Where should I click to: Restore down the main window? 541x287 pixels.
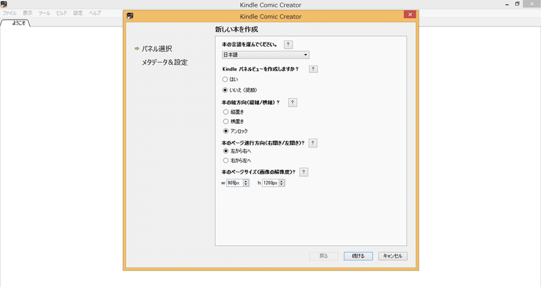517,4
